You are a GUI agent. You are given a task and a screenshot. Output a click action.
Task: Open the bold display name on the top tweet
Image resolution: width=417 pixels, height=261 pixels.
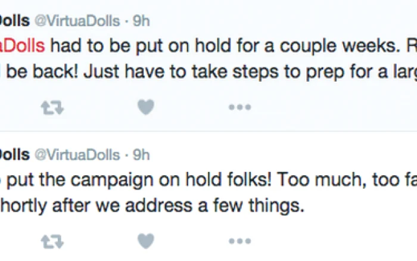click(15, 21)
